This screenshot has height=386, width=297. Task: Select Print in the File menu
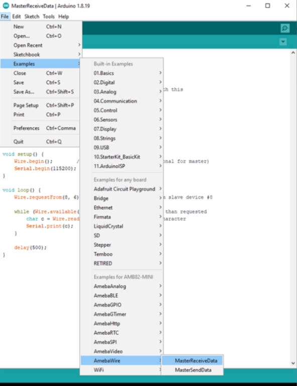[41, 115]
